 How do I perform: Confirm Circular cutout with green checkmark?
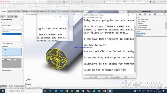2,22
